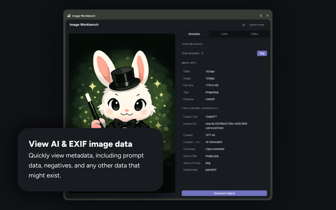Click the C2PA CONTENT CREDENTIALS section header
This screenshot has height=210, width=336.
pos(200,108)
